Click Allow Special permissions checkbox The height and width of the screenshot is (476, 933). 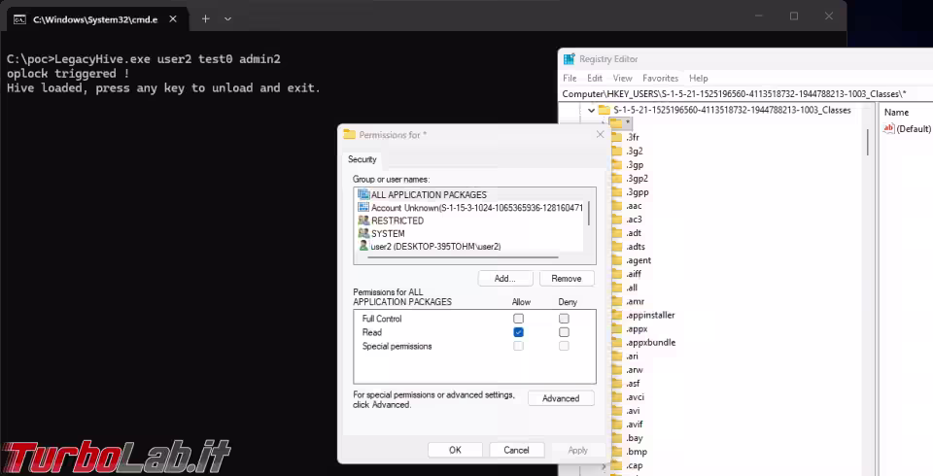click(518, 346)
